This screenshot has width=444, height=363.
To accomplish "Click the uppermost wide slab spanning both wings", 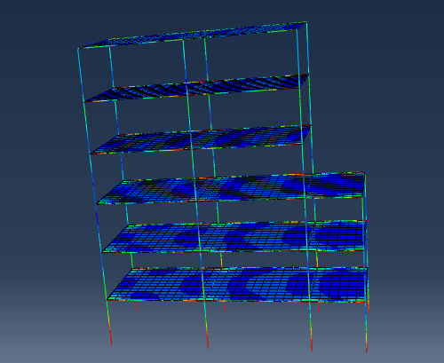I will click(231, 188).
